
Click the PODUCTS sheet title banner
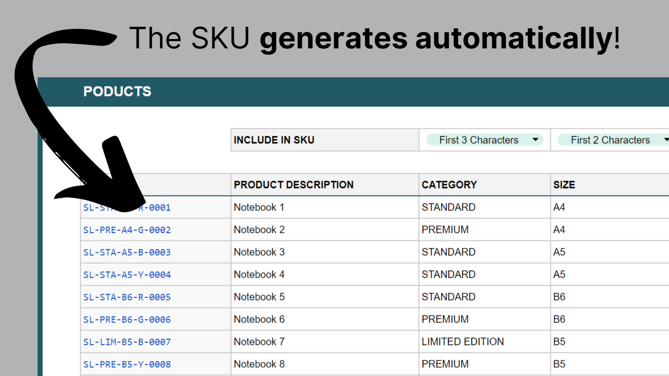coord(117,92)
